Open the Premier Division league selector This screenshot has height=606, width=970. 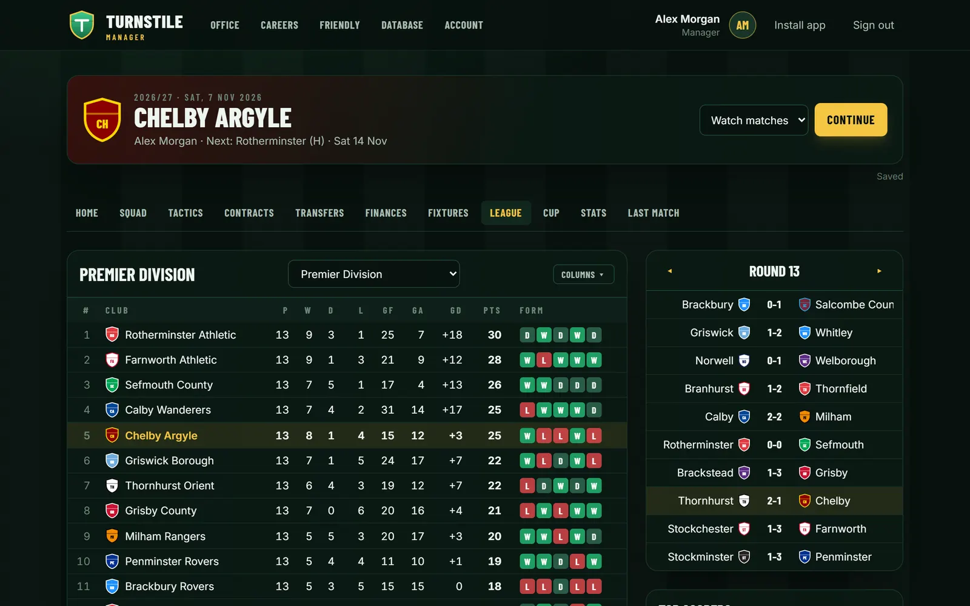(373, 274)
